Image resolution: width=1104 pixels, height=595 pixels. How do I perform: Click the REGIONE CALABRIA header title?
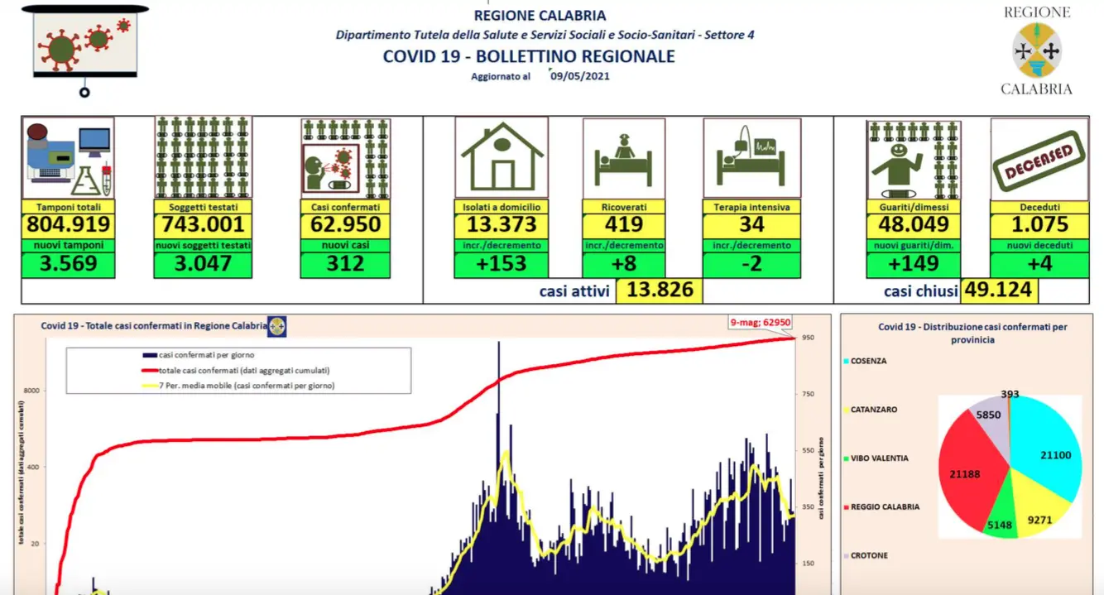[x=540, y=15]
